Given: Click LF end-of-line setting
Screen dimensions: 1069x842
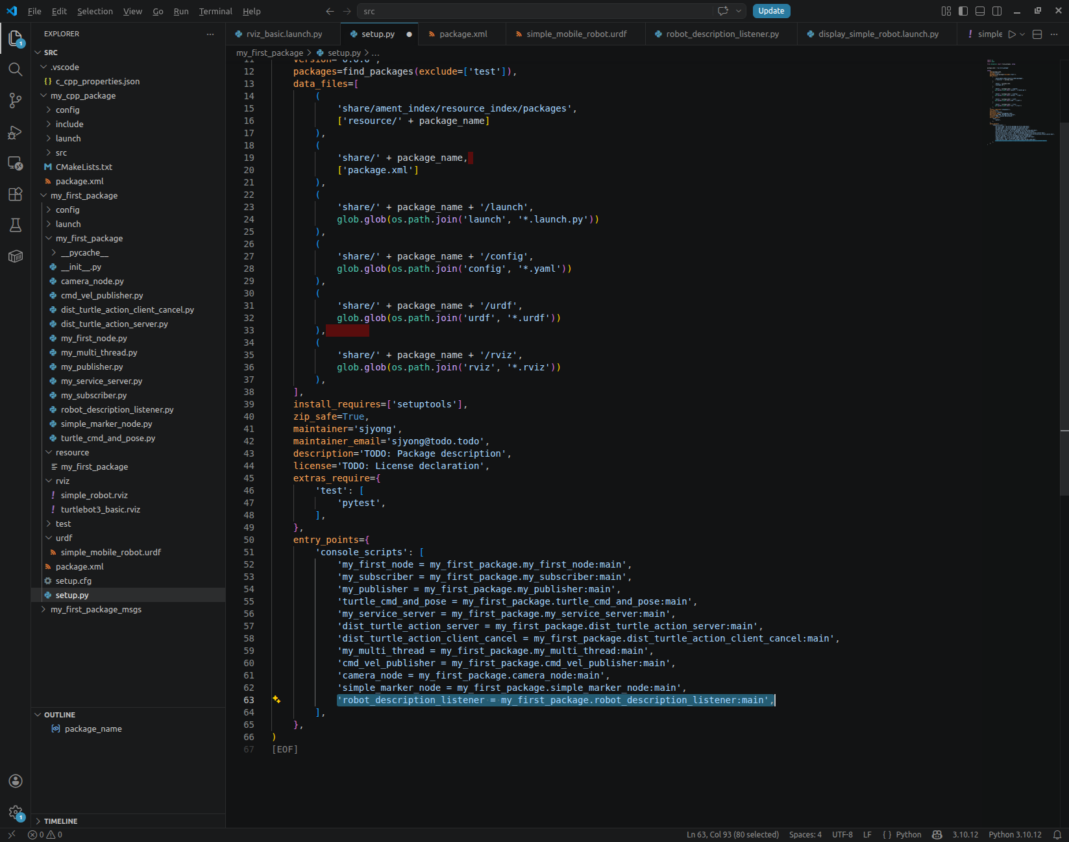Looking at the screenshot, I should tap(867, 835).
